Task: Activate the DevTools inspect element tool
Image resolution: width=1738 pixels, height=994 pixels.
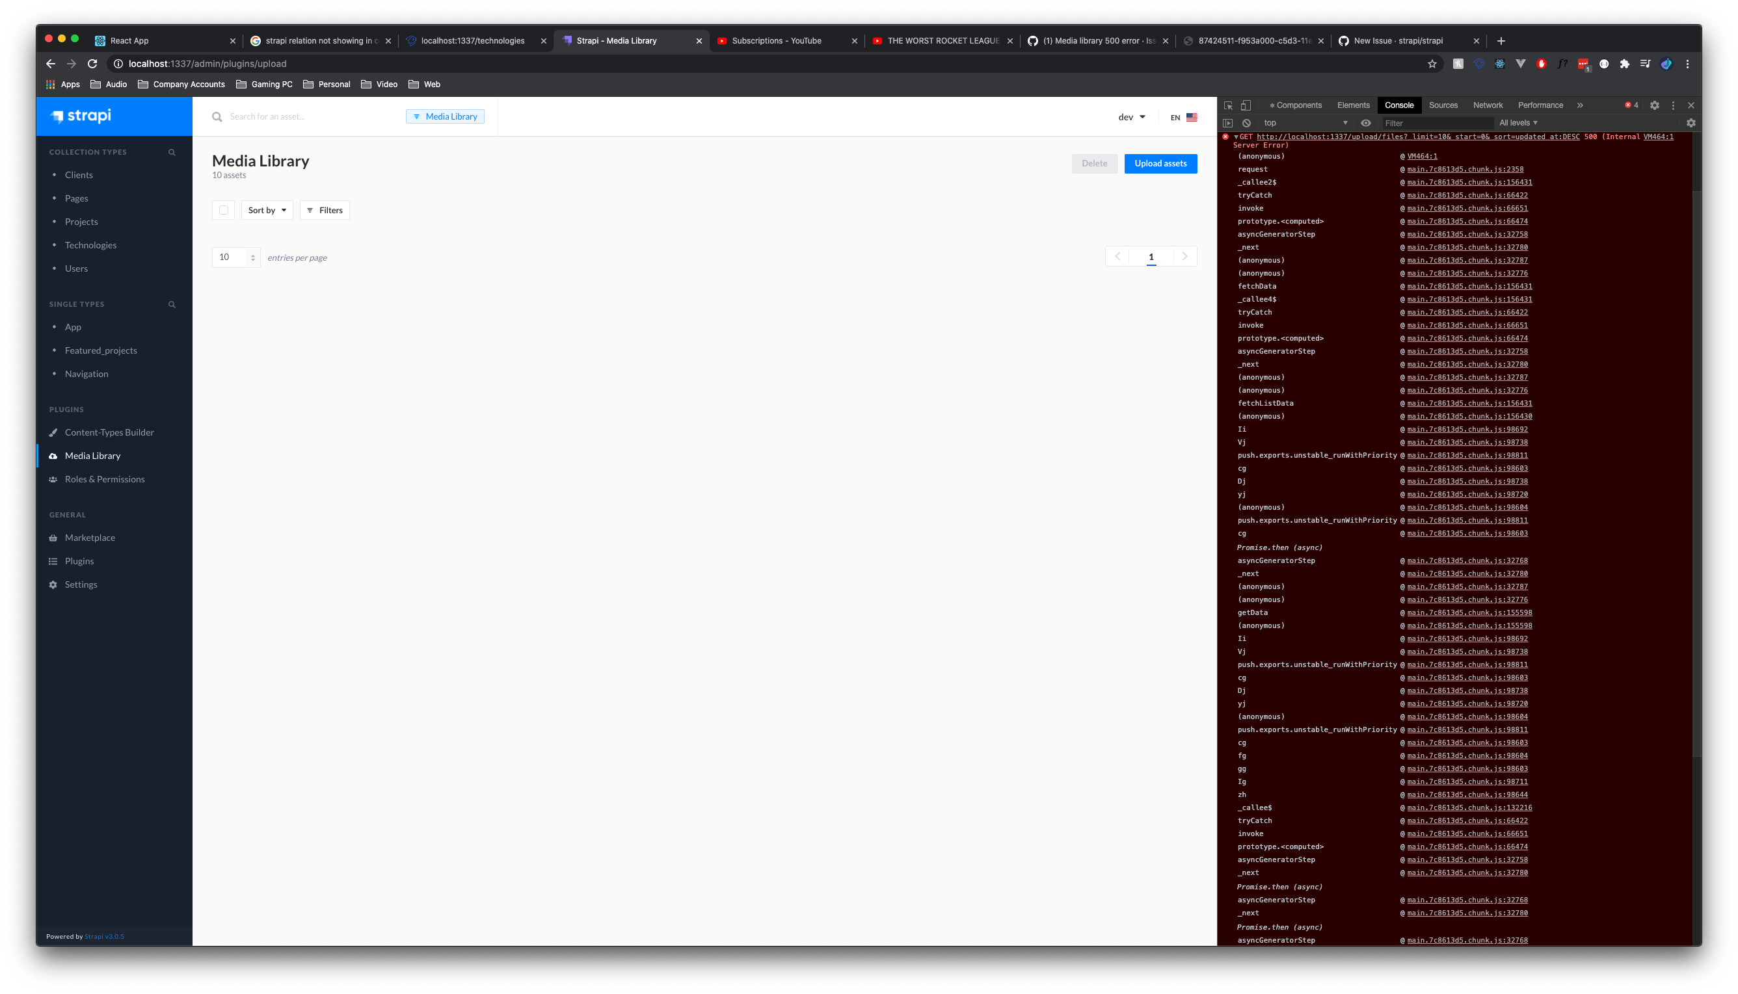Action: coord(1228,105)
